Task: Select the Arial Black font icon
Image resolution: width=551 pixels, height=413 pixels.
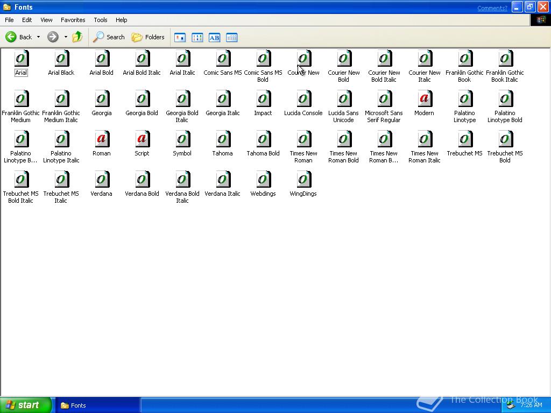Action: pyautogui.click(x=61, y=59)
